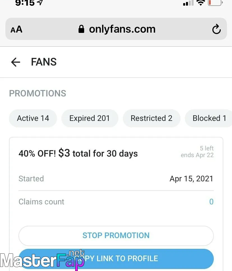Select the Active 14 filter
This screenshot has width=232, height=271.
[33, 118]
